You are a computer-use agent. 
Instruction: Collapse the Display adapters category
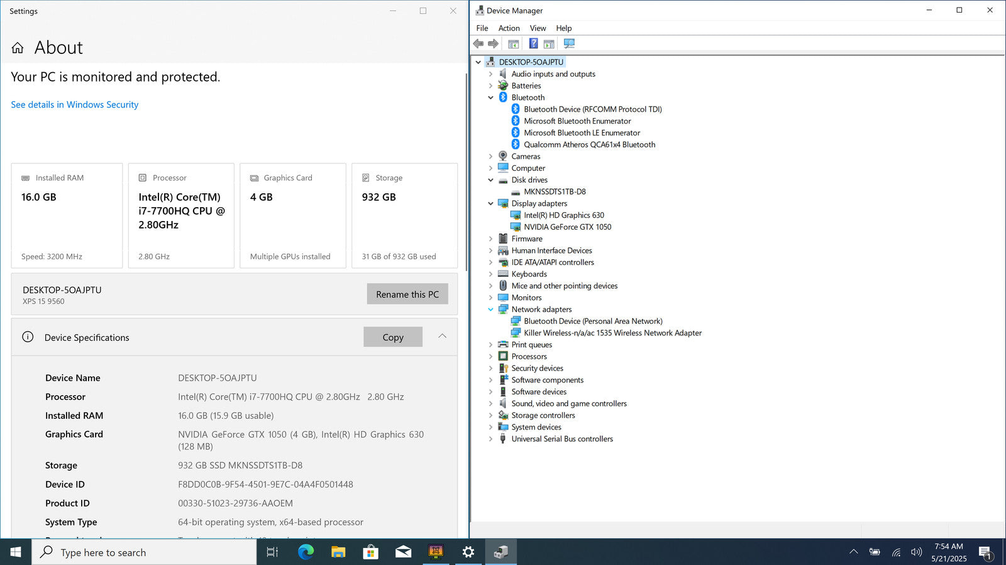(x=491, y=203)
